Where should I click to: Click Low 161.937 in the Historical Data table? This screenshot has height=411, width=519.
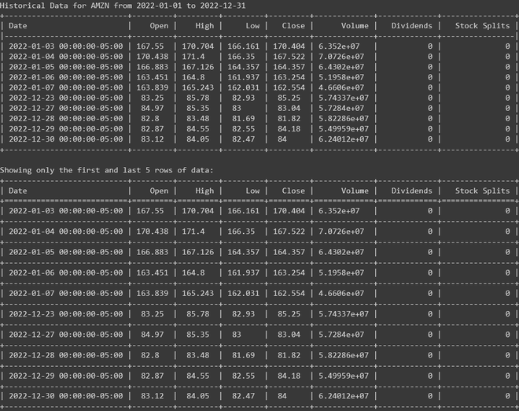[243, 77]
